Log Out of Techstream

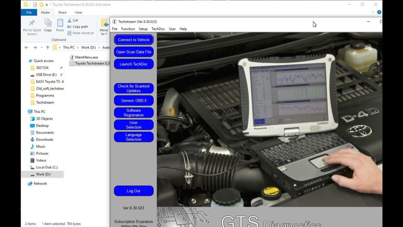coord(133,191)
